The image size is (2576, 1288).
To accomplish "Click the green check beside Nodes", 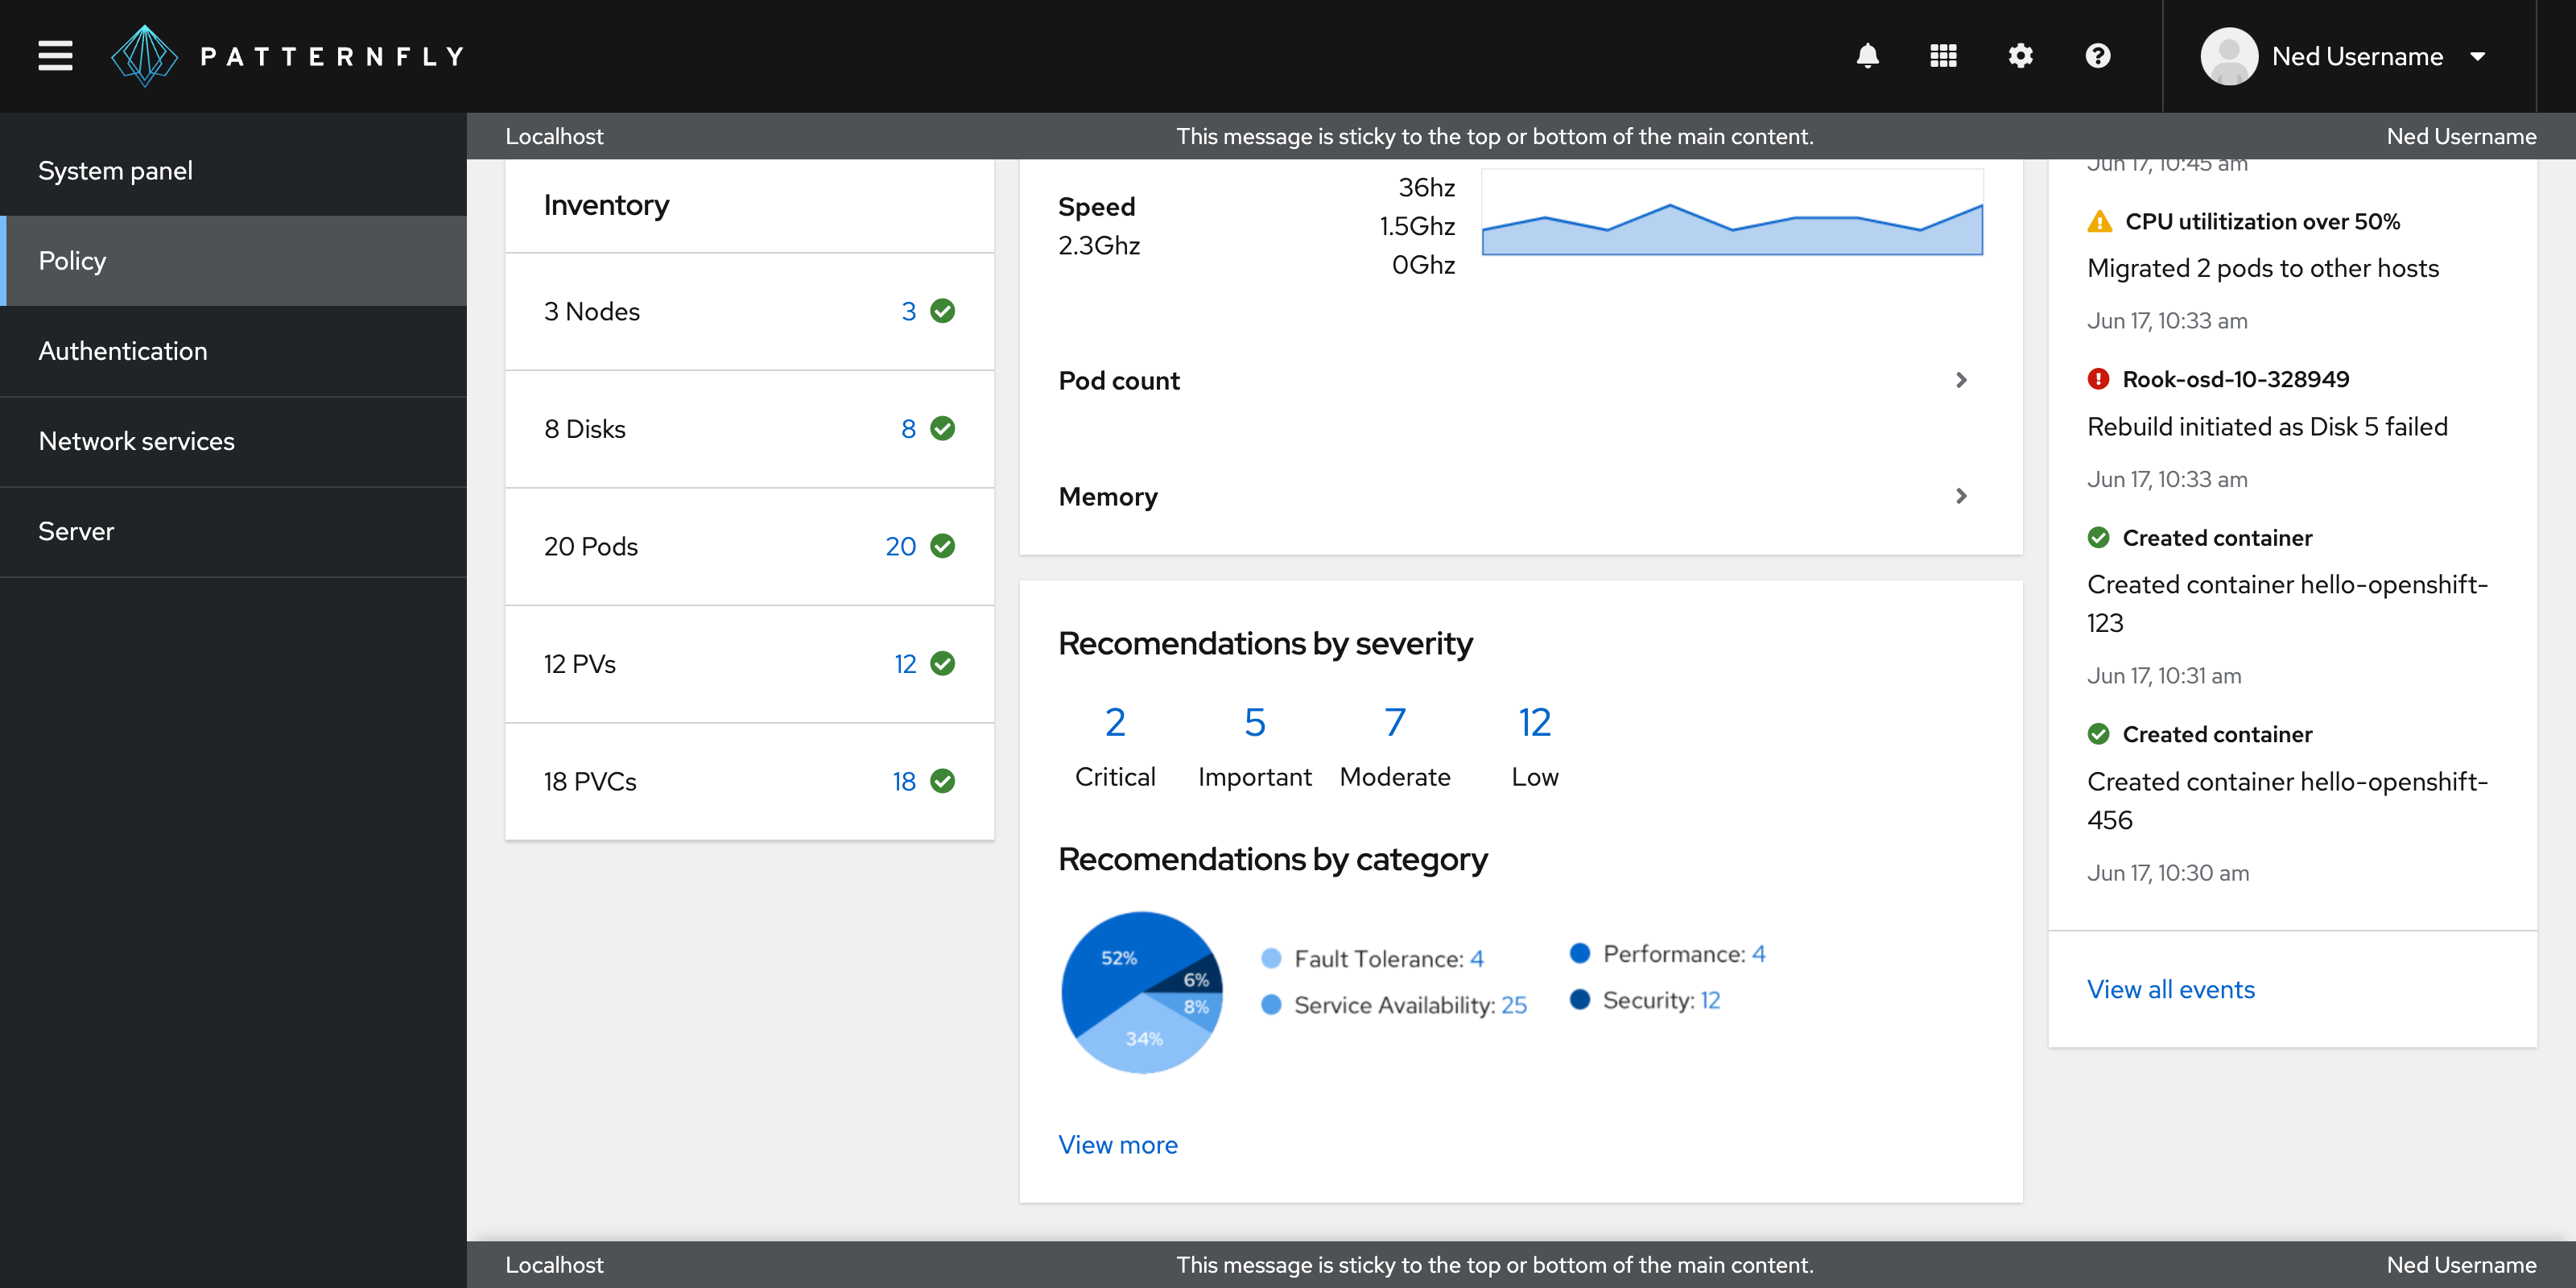I will point(942,311).
